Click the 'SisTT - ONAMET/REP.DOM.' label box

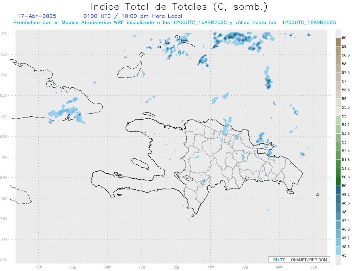pos(299,260)
